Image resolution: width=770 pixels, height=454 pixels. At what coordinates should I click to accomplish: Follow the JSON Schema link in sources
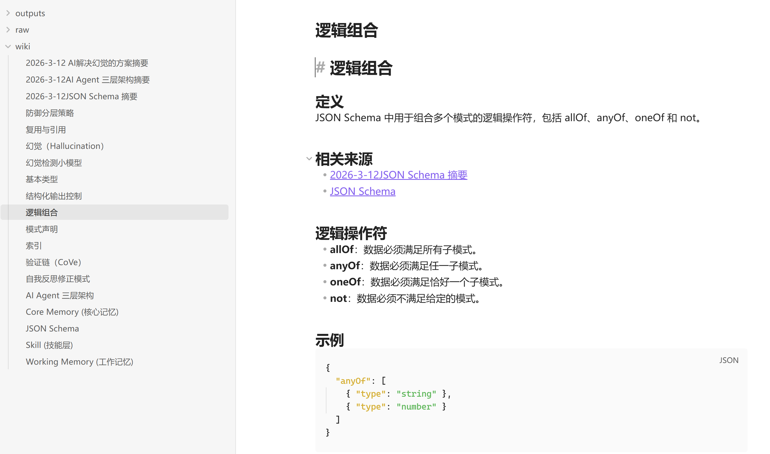[362, 191]
